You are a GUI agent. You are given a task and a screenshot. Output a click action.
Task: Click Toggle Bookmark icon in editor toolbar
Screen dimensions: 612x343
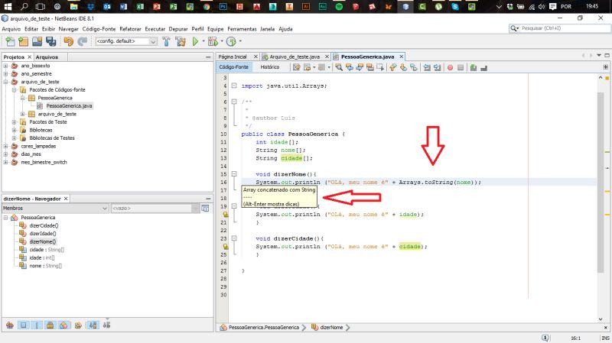tap(413, 67)
